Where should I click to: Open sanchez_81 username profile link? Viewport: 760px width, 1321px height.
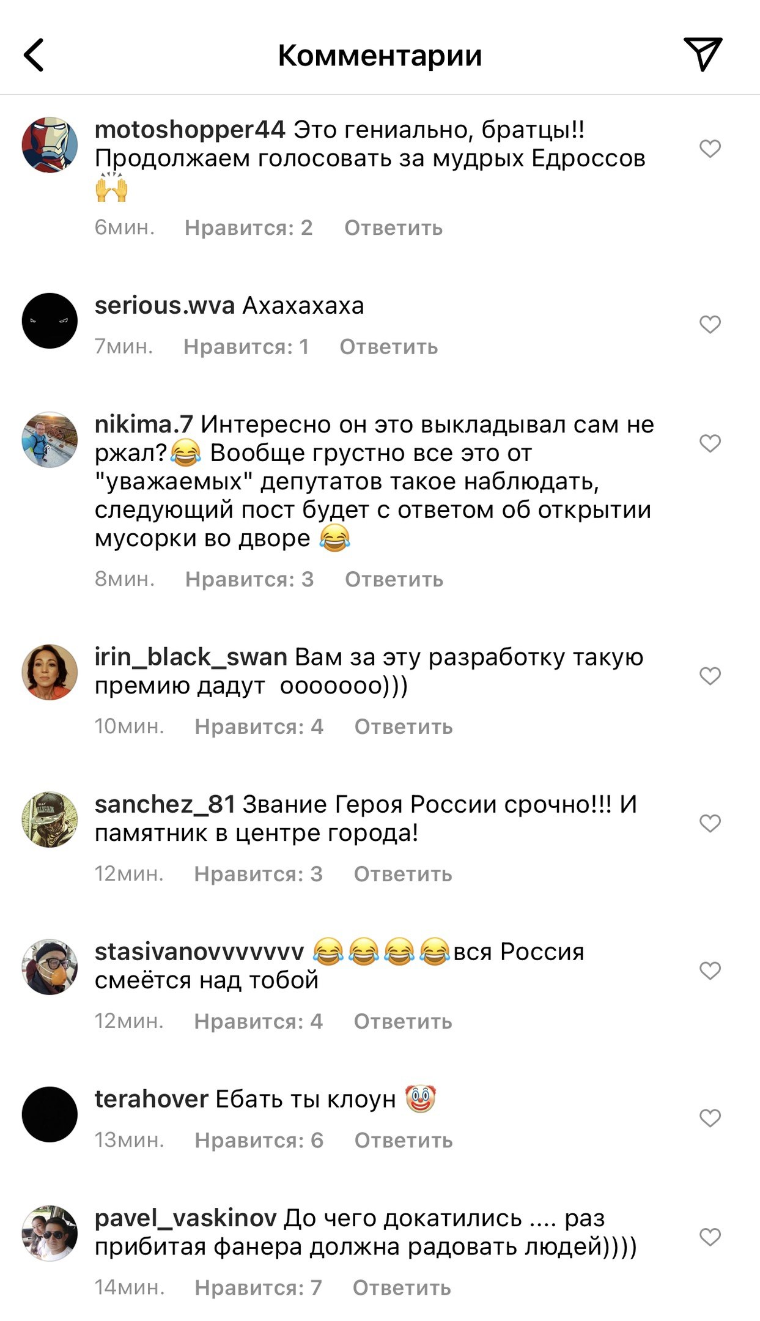(x=165, y=805)
